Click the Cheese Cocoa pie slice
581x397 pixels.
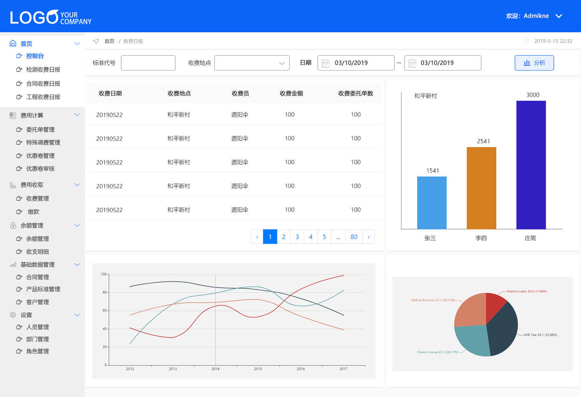pyautogui.click(x=472, y=340)
